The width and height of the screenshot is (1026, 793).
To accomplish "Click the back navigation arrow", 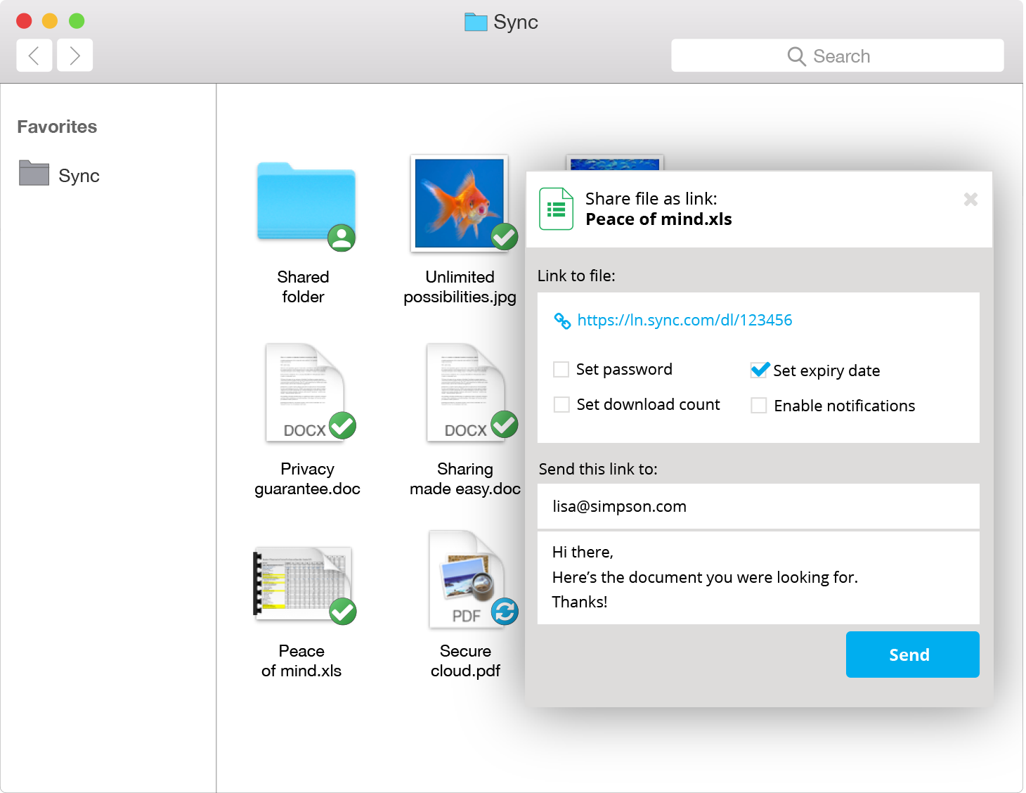I will point(34,55).
